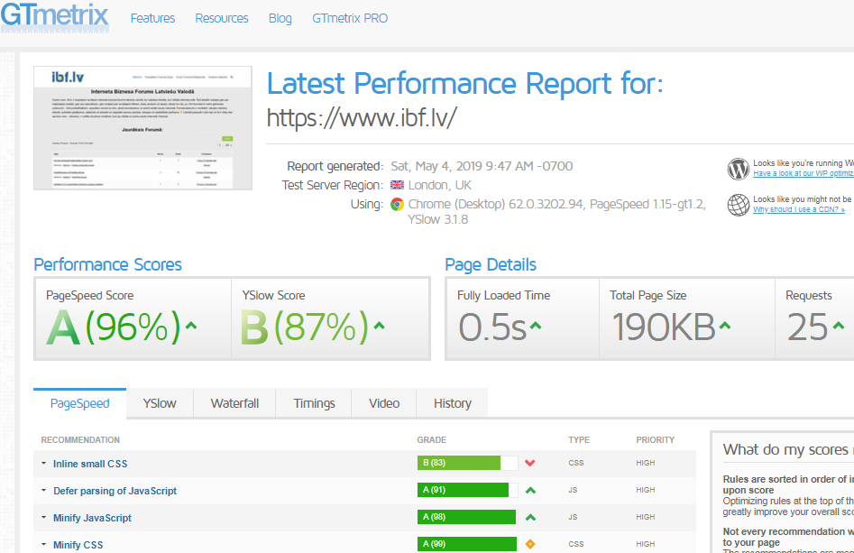Click the green up arrow beside Defer parsing of JavaScript

pos(530,491)
